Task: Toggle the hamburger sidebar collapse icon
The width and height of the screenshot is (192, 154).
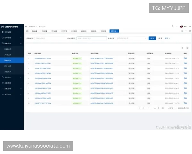Action: [x=26, y=26]
